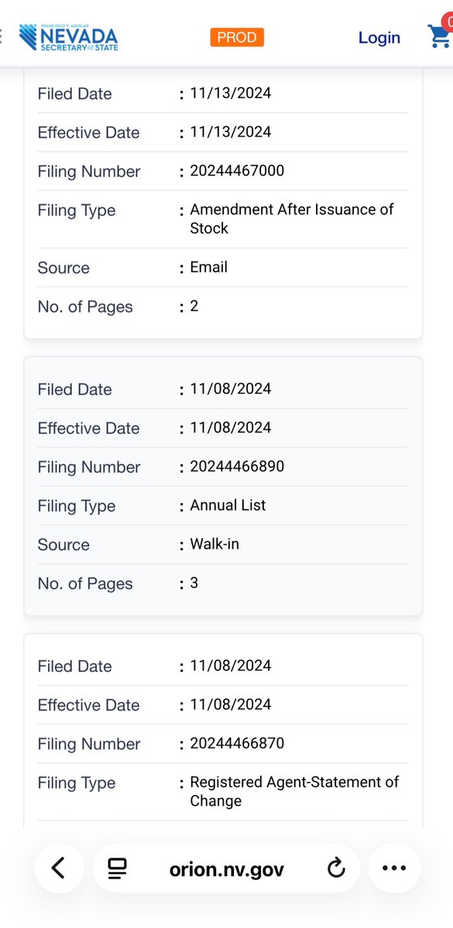Click 'Filing Number' label in Registered Agent card
Image resolution: width=453 pixels, height=928 pixels.
[89, 745]
